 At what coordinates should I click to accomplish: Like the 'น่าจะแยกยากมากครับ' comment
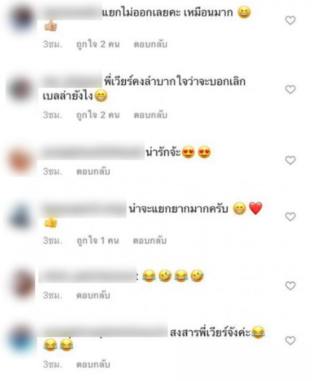pos(290,217)
